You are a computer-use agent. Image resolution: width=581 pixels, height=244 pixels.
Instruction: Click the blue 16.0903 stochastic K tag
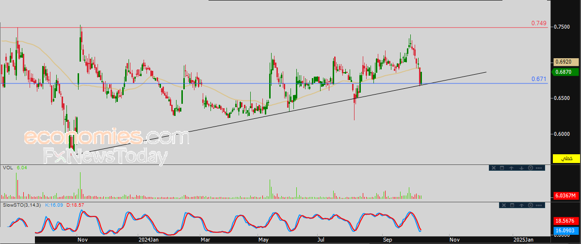click(566, 230)
